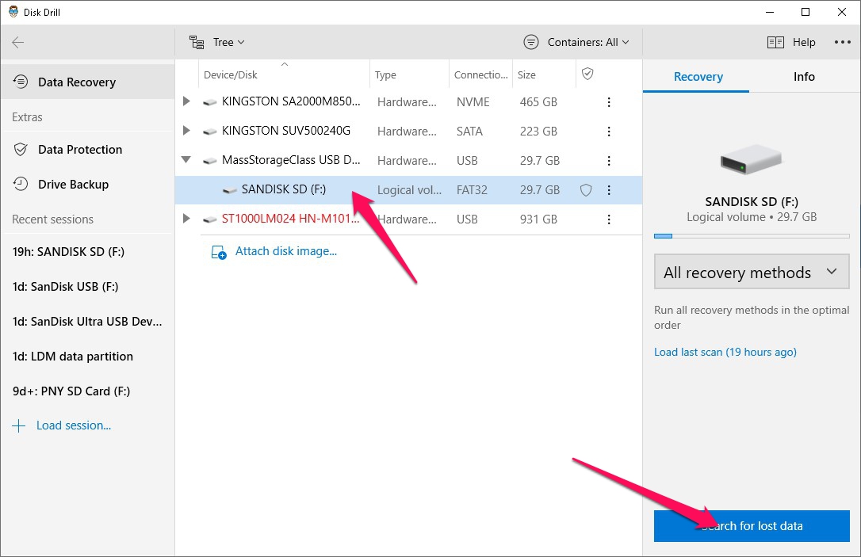Collapse MassStorageClass USB device row

pos(186,160)
